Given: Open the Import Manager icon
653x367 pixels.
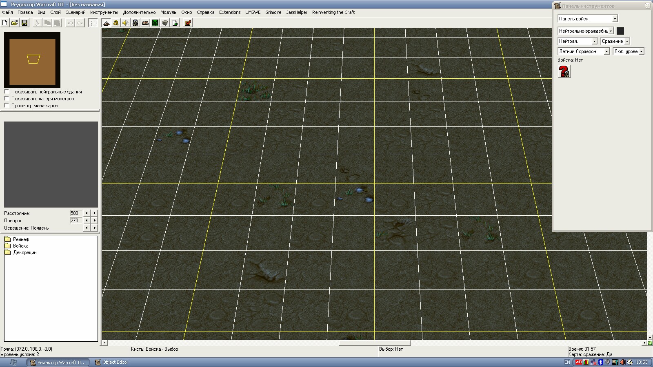Looking at the screenshot, I should 175,23.
